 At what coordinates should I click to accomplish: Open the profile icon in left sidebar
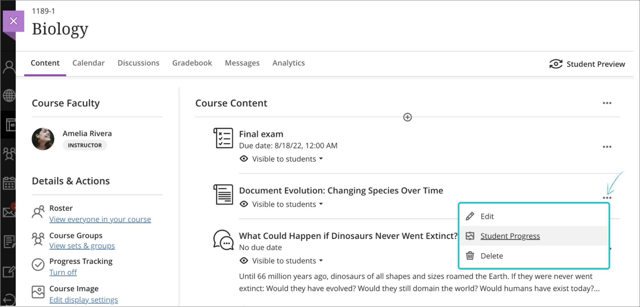click(x=9, y=67)
